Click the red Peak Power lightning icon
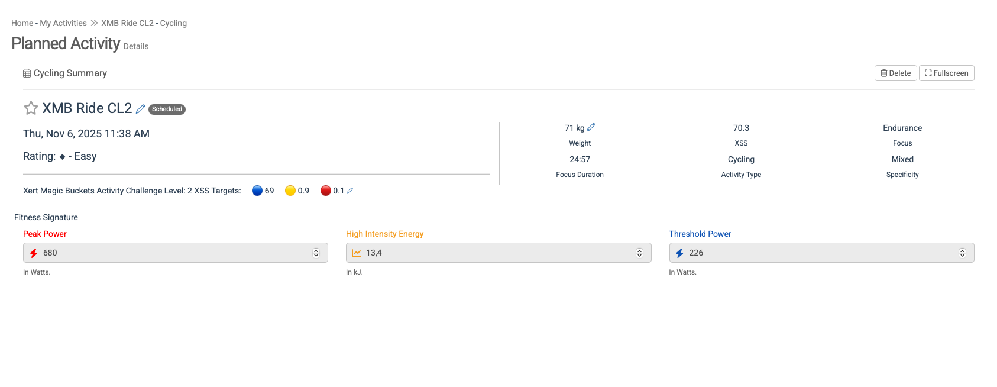Viewport: 997px width, 387px height. pos(34,253)
